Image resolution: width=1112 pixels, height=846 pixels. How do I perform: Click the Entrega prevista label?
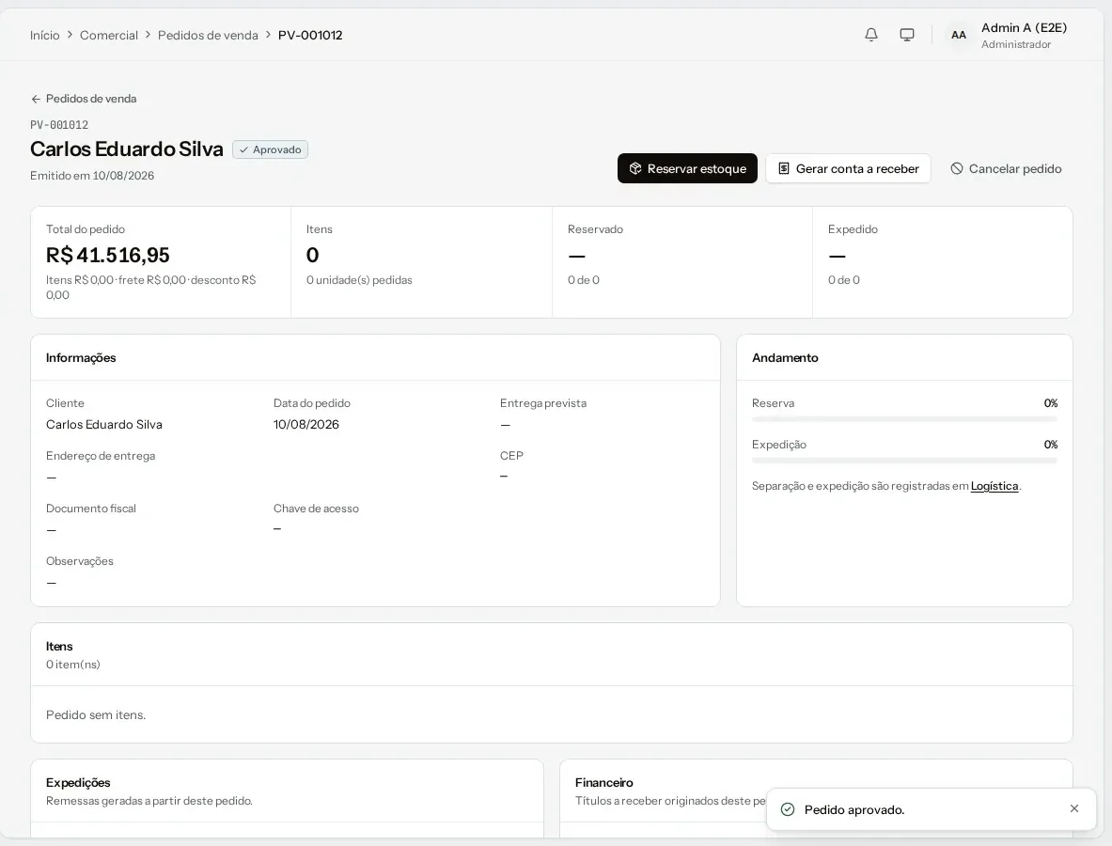click(543, 403)
